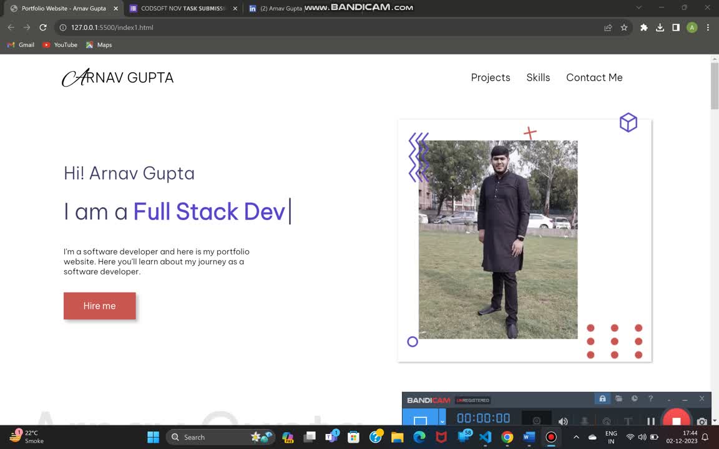Toggle the Chrome side panel
719x449 pixels.
point(676,27)
